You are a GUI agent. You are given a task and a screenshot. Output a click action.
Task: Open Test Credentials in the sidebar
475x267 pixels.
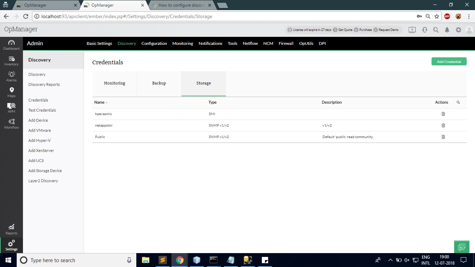42,110
